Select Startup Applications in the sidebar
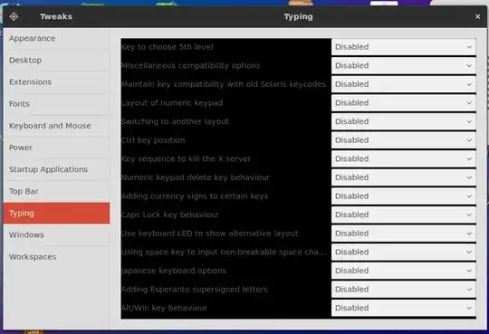This screenshot has height=334, width=489. 56,169
